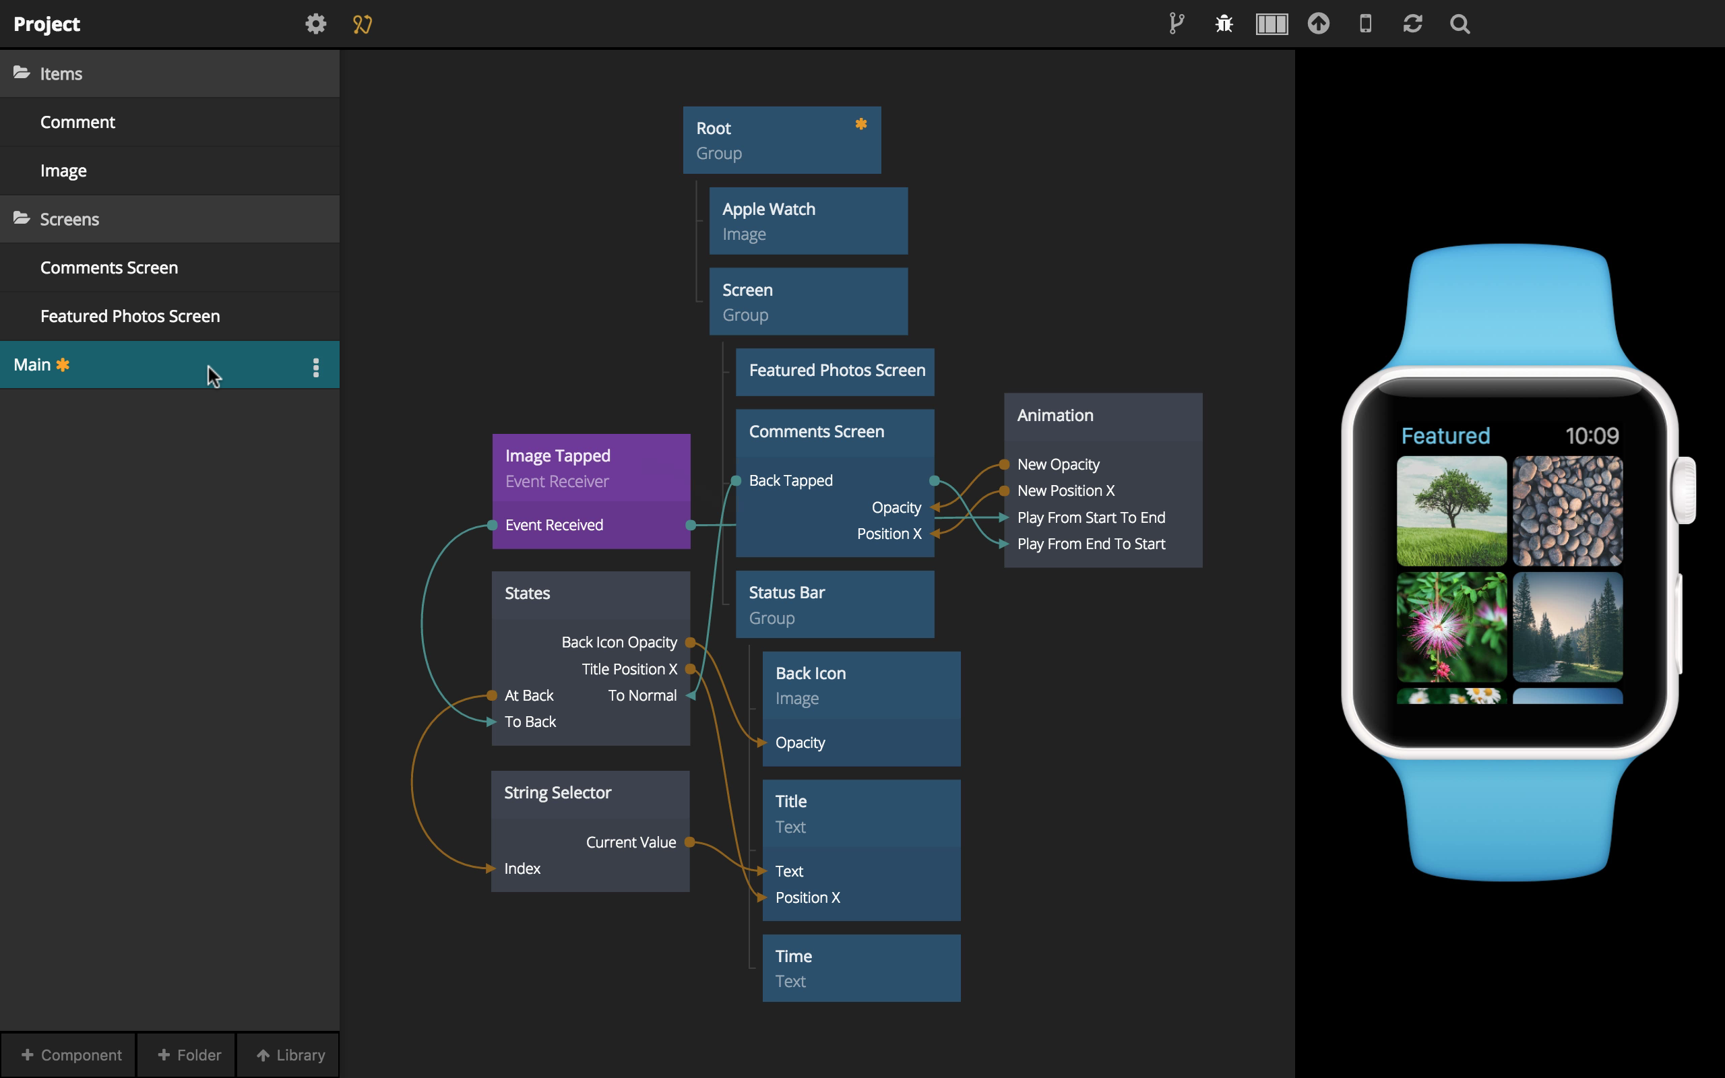Screen dimensions: 1725x1078
Task: Select Comments Screen in the sidebar
Action: [109, 267]
